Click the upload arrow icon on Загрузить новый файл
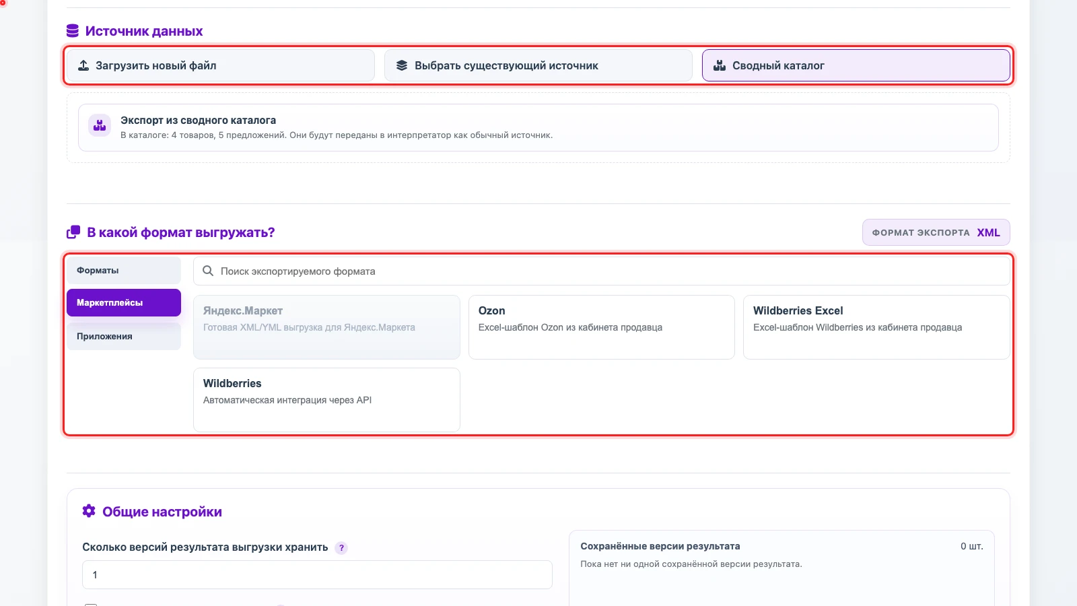The width and height of the screenshot is (1077, 606). point(83,65)
